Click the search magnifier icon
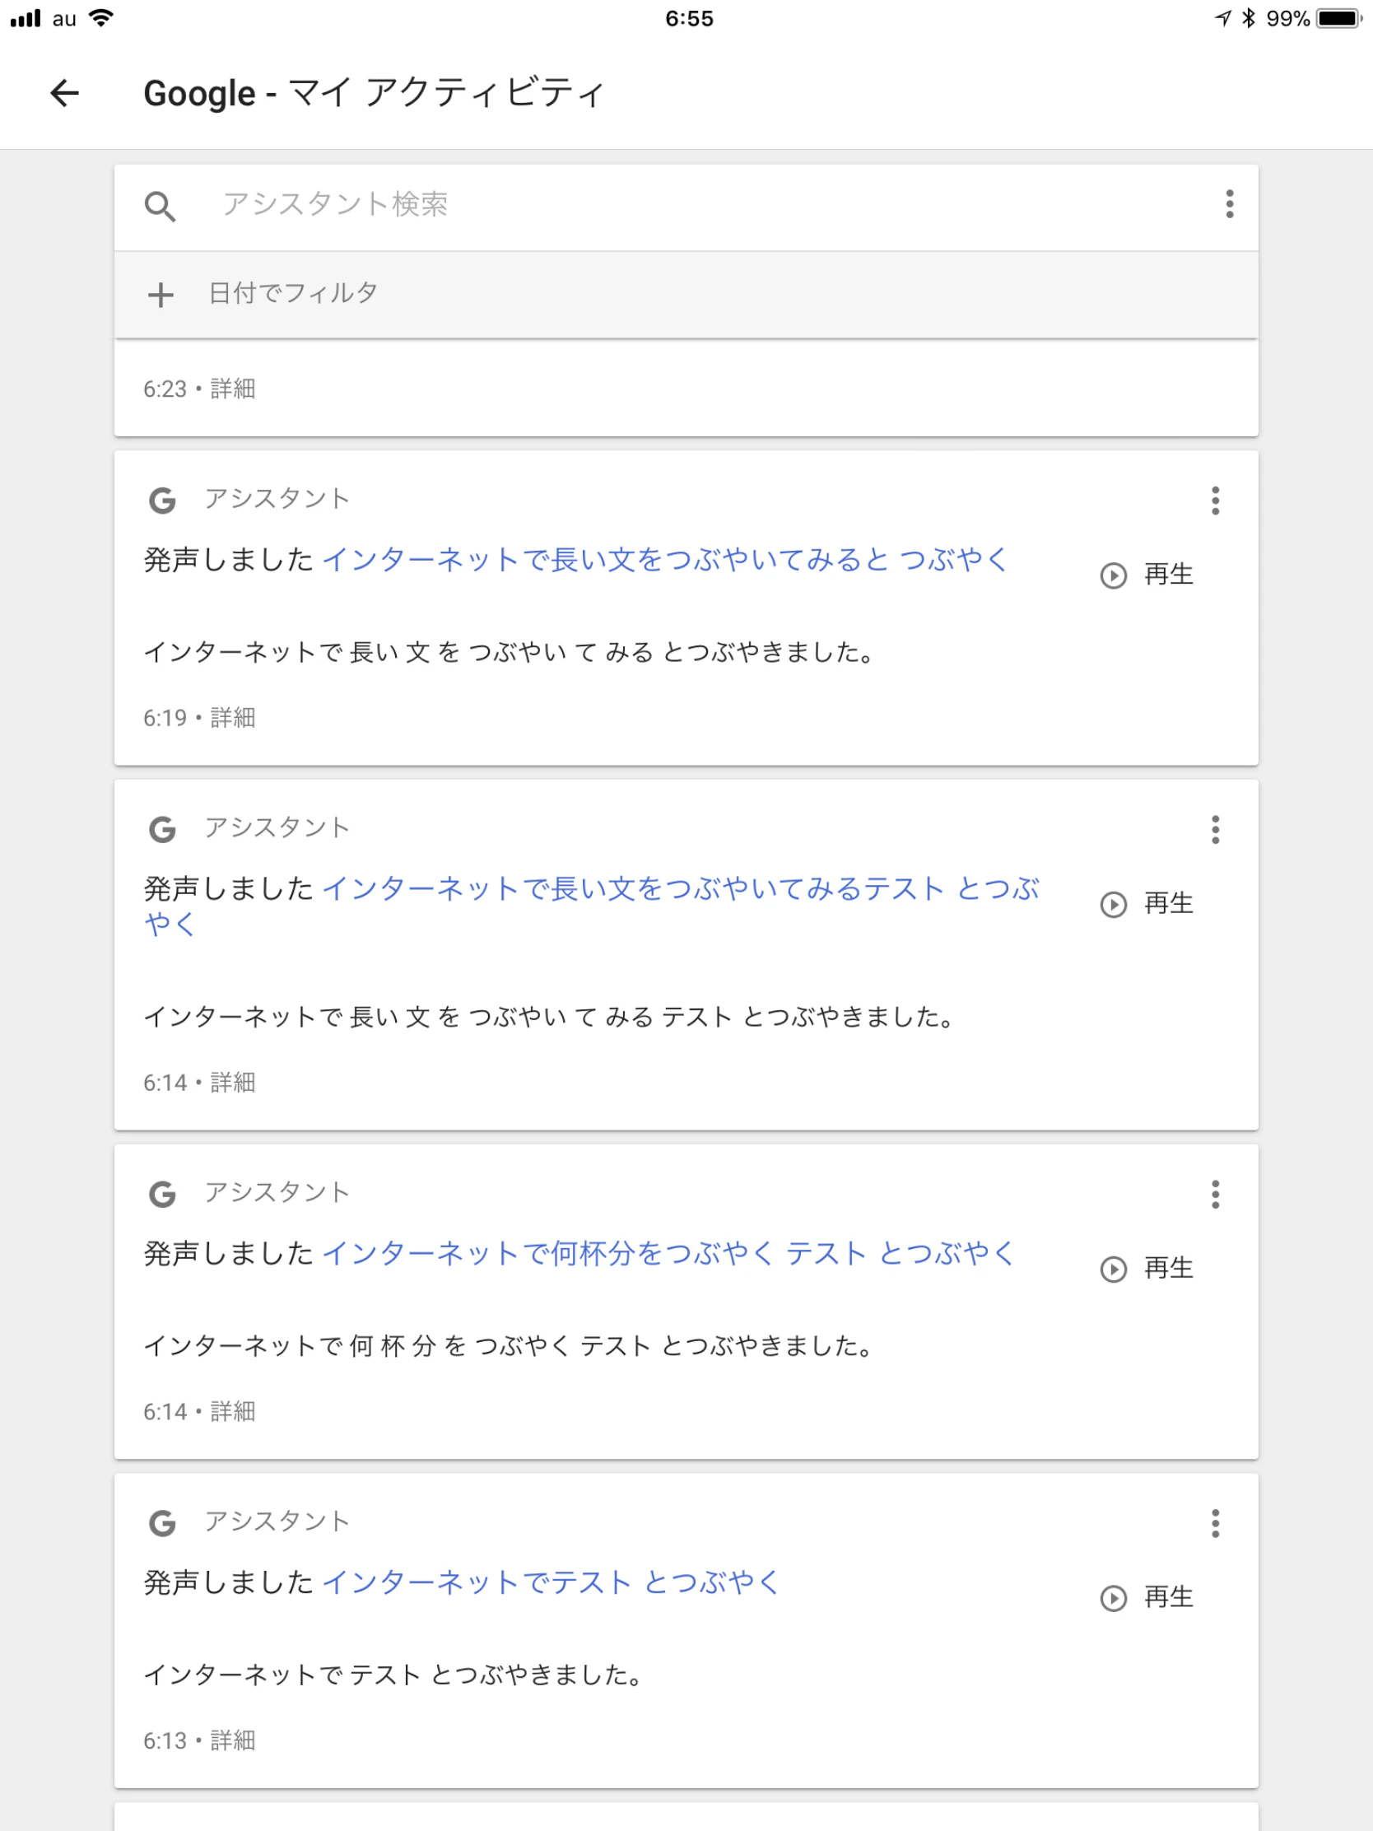 (160, 206)
